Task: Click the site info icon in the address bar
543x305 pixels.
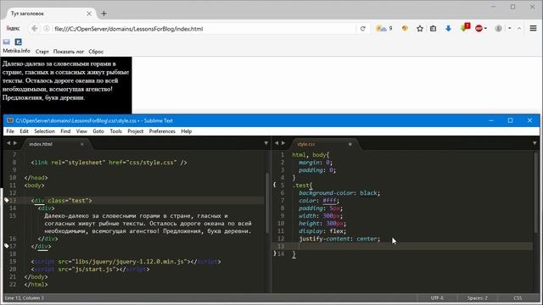Action: click(47, 29)
